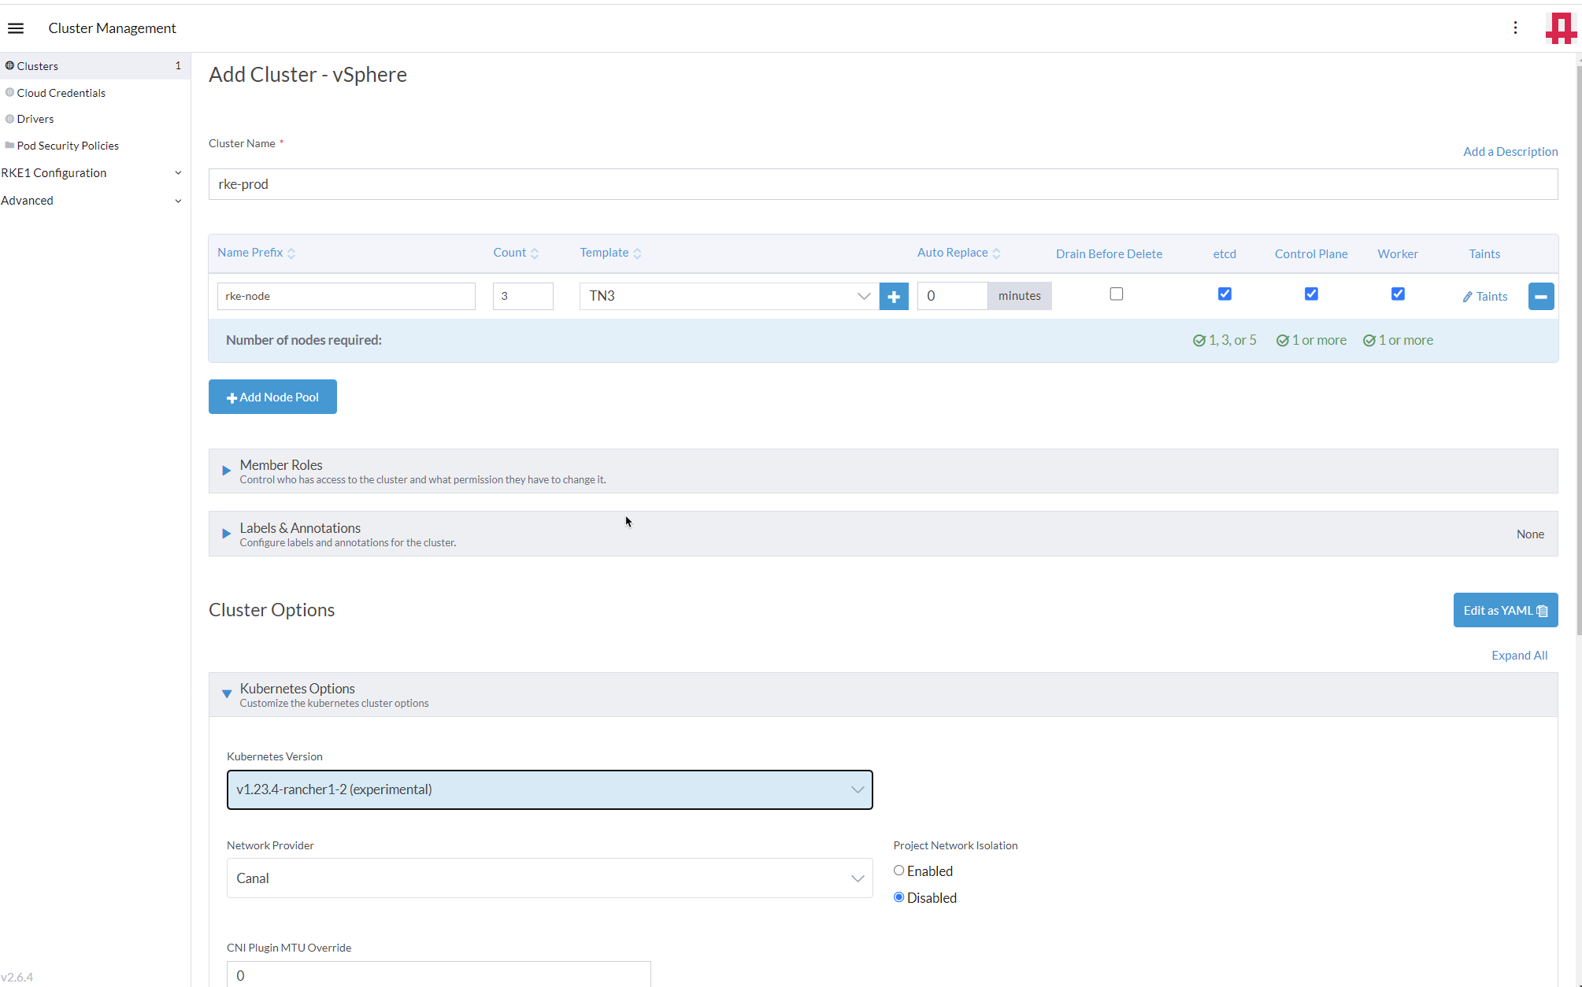
Task: Click the Control Plane column header
Action: point(1311,254)
